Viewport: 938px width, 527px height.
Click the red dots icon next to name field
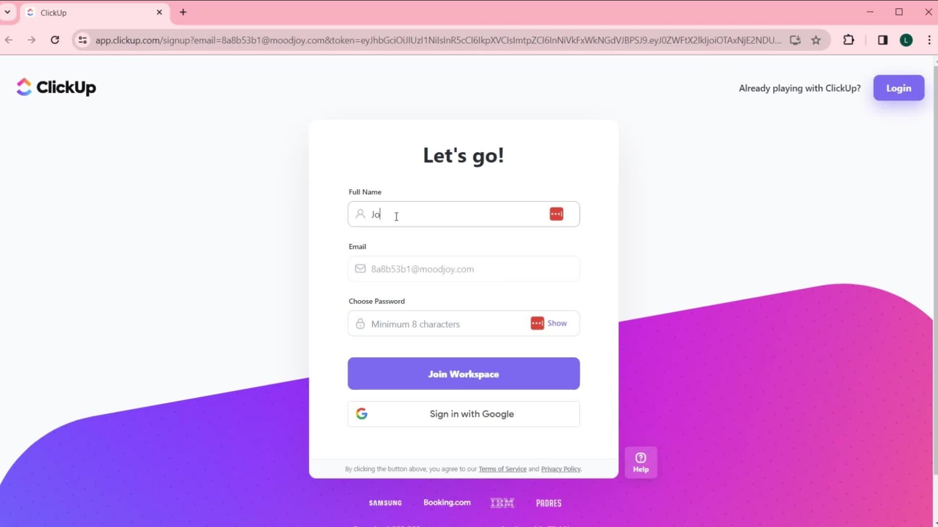[556, 214]
